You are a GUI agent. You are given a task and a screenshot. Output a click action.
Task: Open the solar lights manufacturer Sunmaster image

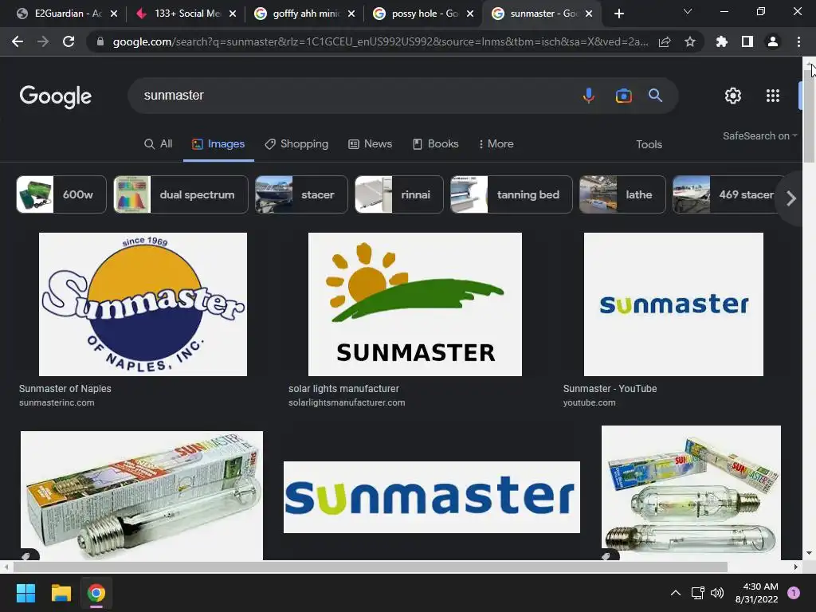point(414,304)
